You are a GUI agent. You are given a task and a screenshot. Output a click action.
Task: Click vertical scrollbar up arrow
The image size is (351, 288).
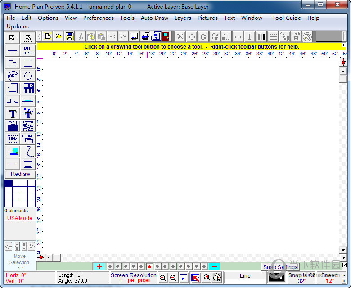point(343,71)
